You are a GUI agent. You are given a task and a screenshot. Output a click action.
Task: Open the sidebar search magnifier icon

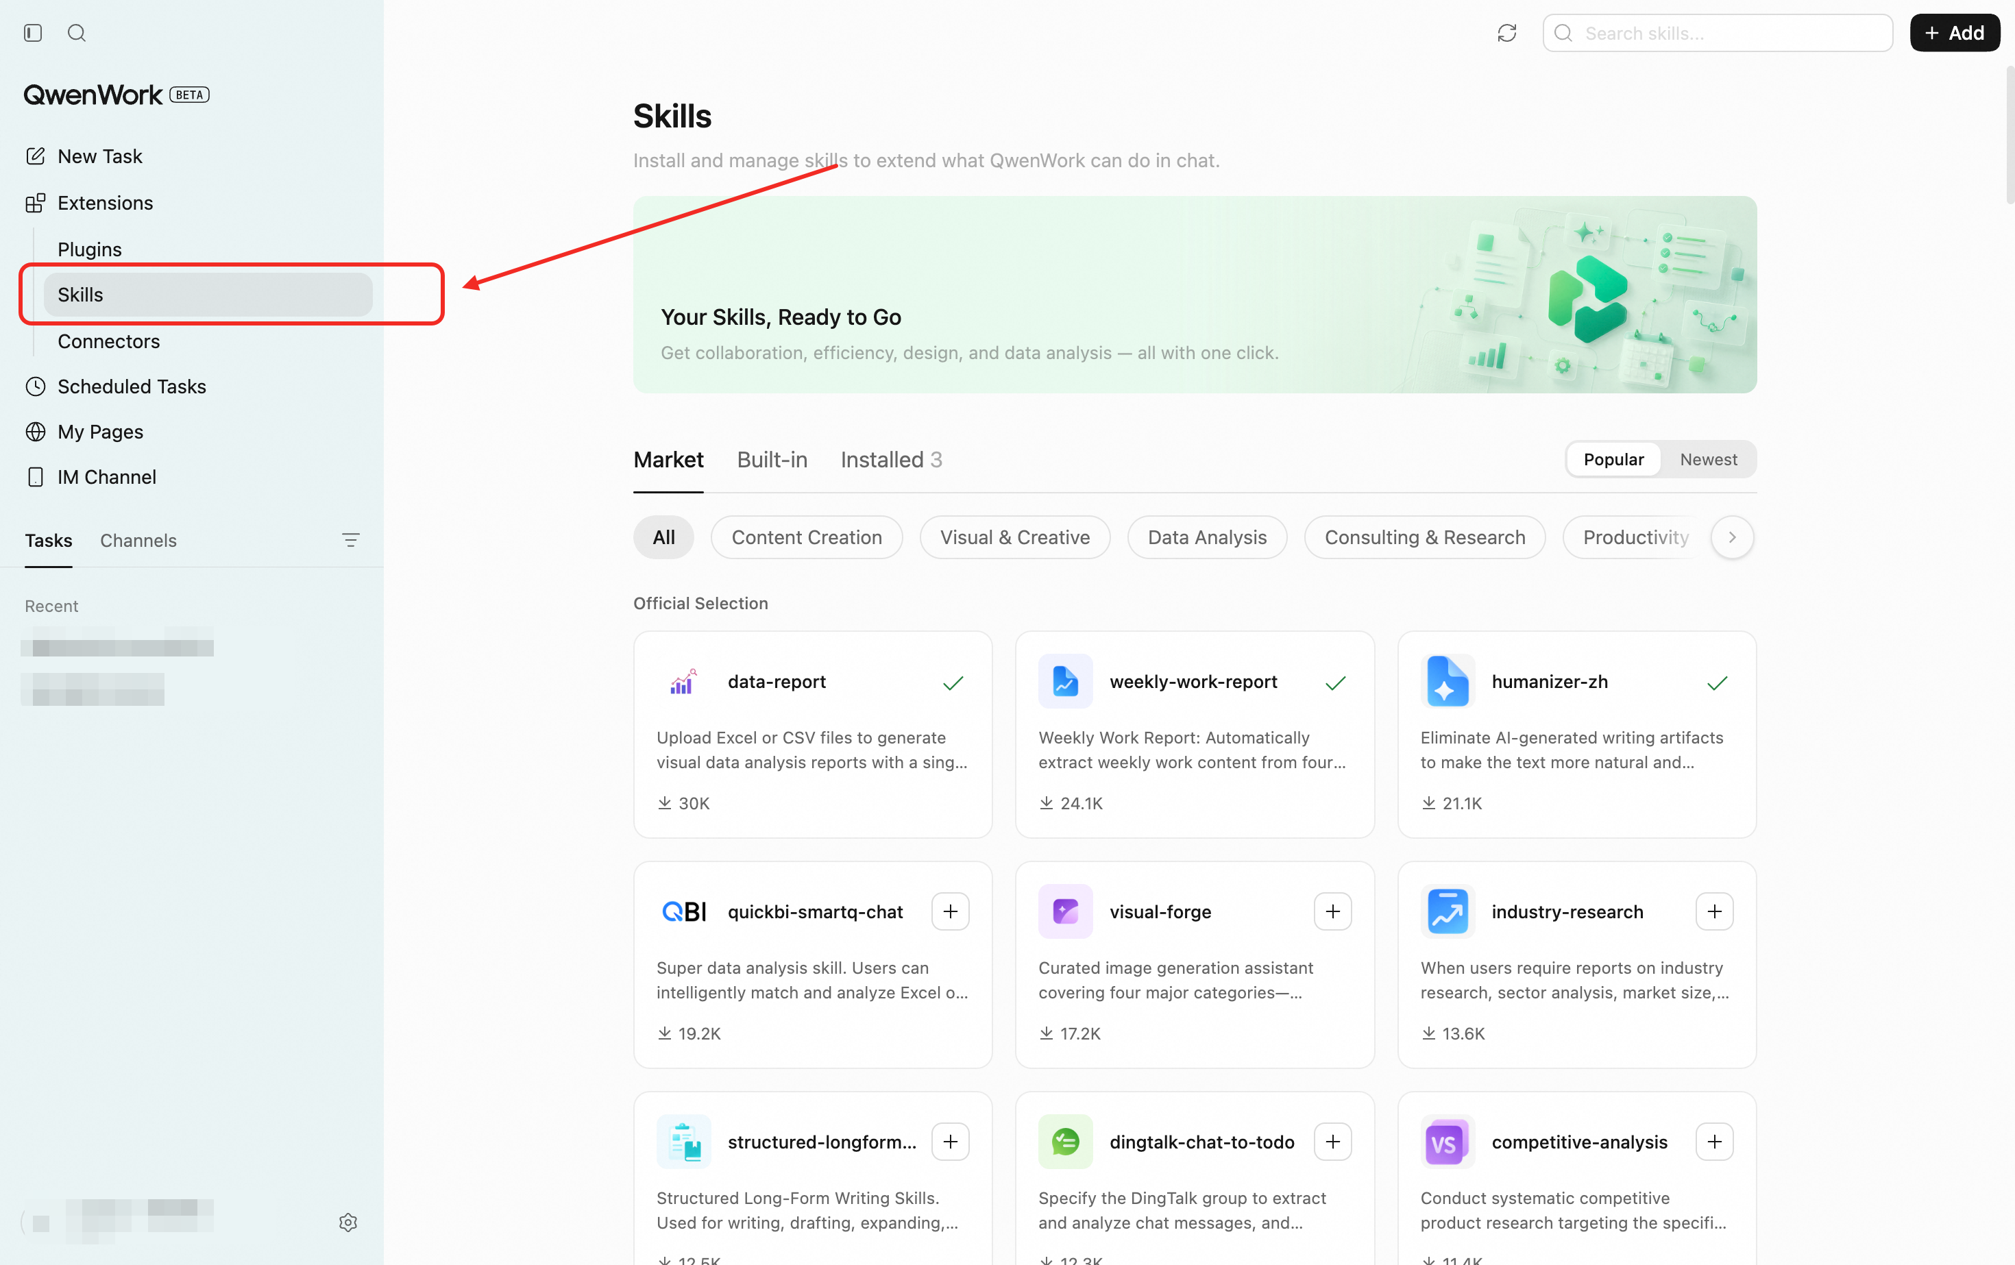click(x=76, y=33)
